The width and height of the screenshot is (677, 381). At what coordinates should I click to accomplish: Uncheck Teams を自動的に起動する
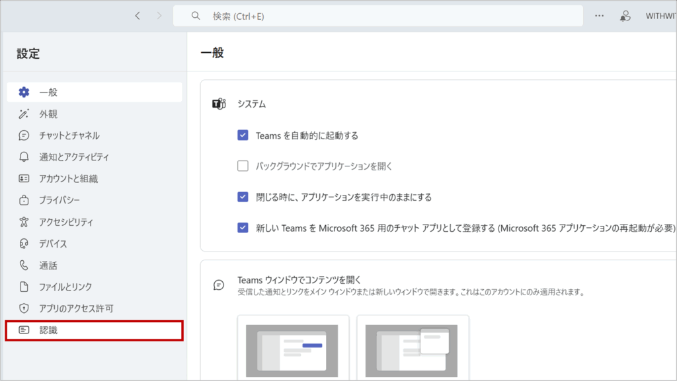click(x=243, y=135)
